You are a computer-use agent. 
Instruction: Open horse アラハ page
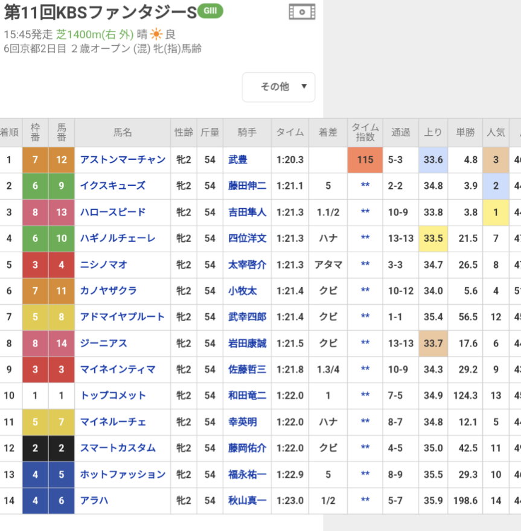pos(94,500)
